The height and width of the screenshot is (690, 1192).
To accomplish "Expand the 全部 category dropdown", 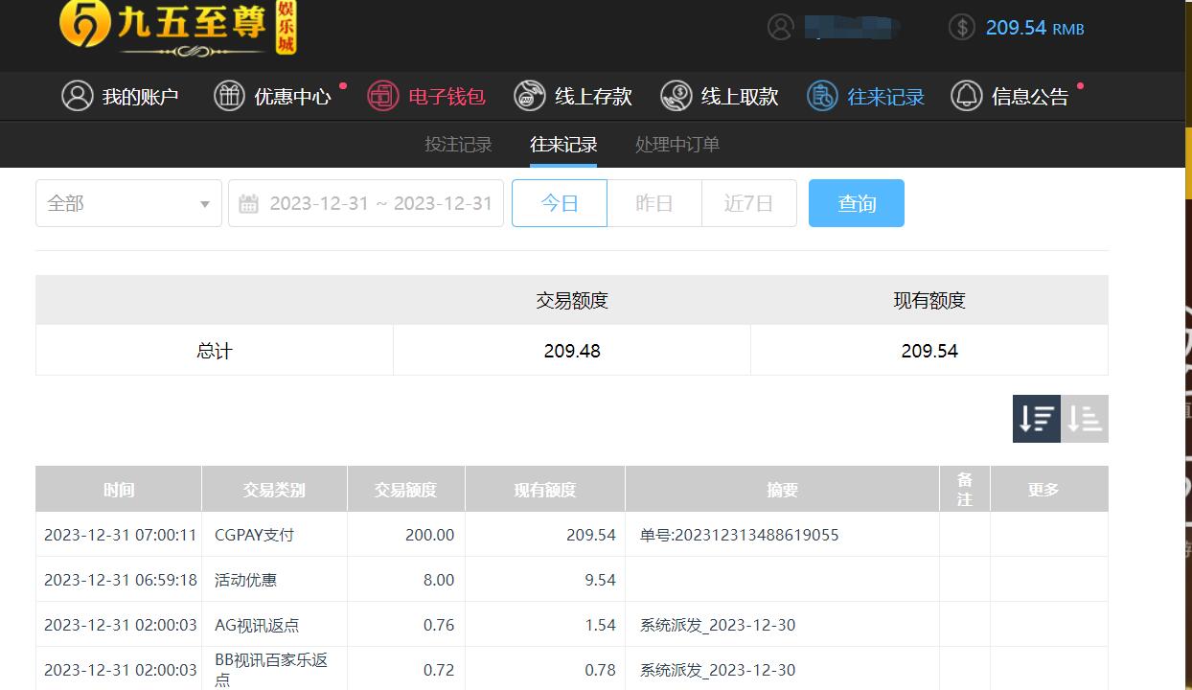I will 128,203.
